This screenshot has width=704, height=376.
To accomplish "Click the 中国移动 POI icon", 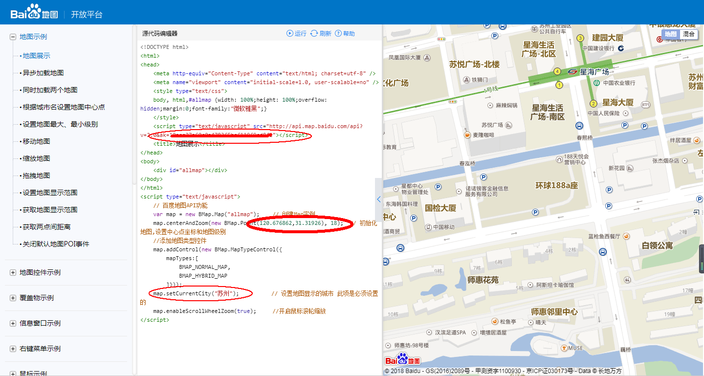I will [428, 227].
